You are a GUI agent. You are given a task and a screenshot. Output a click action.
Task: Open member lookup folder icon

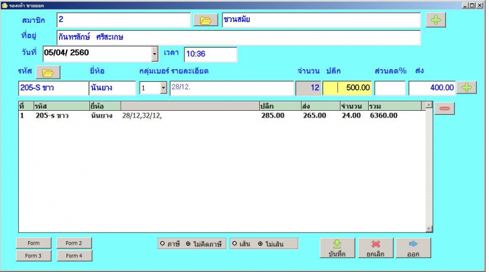tap(206, 20)
